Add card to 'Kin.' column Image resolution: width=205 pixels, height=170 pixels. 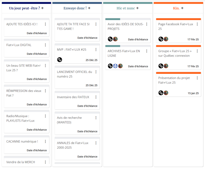182,8
